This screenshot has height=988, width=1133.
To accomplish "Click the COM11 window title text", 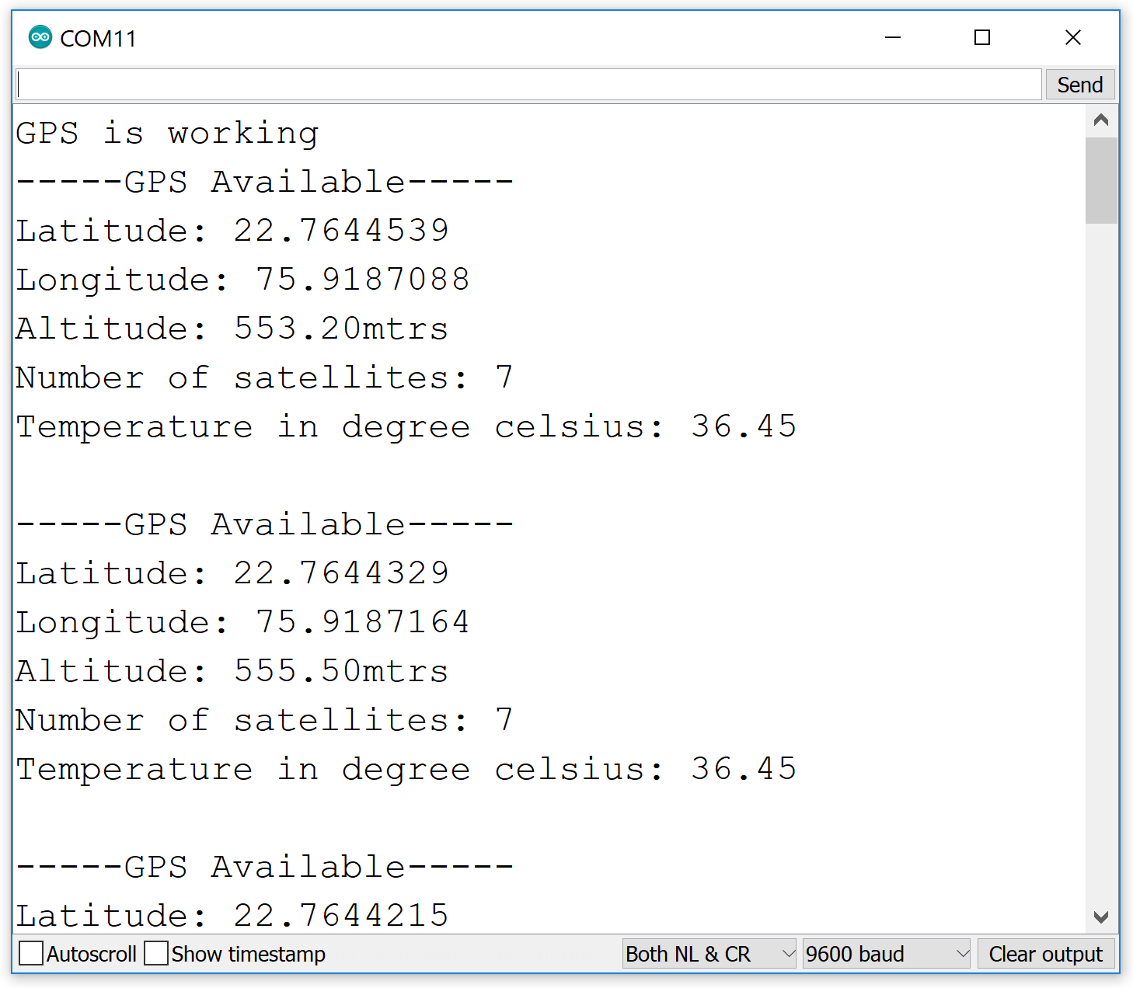I will pos(98,38).
